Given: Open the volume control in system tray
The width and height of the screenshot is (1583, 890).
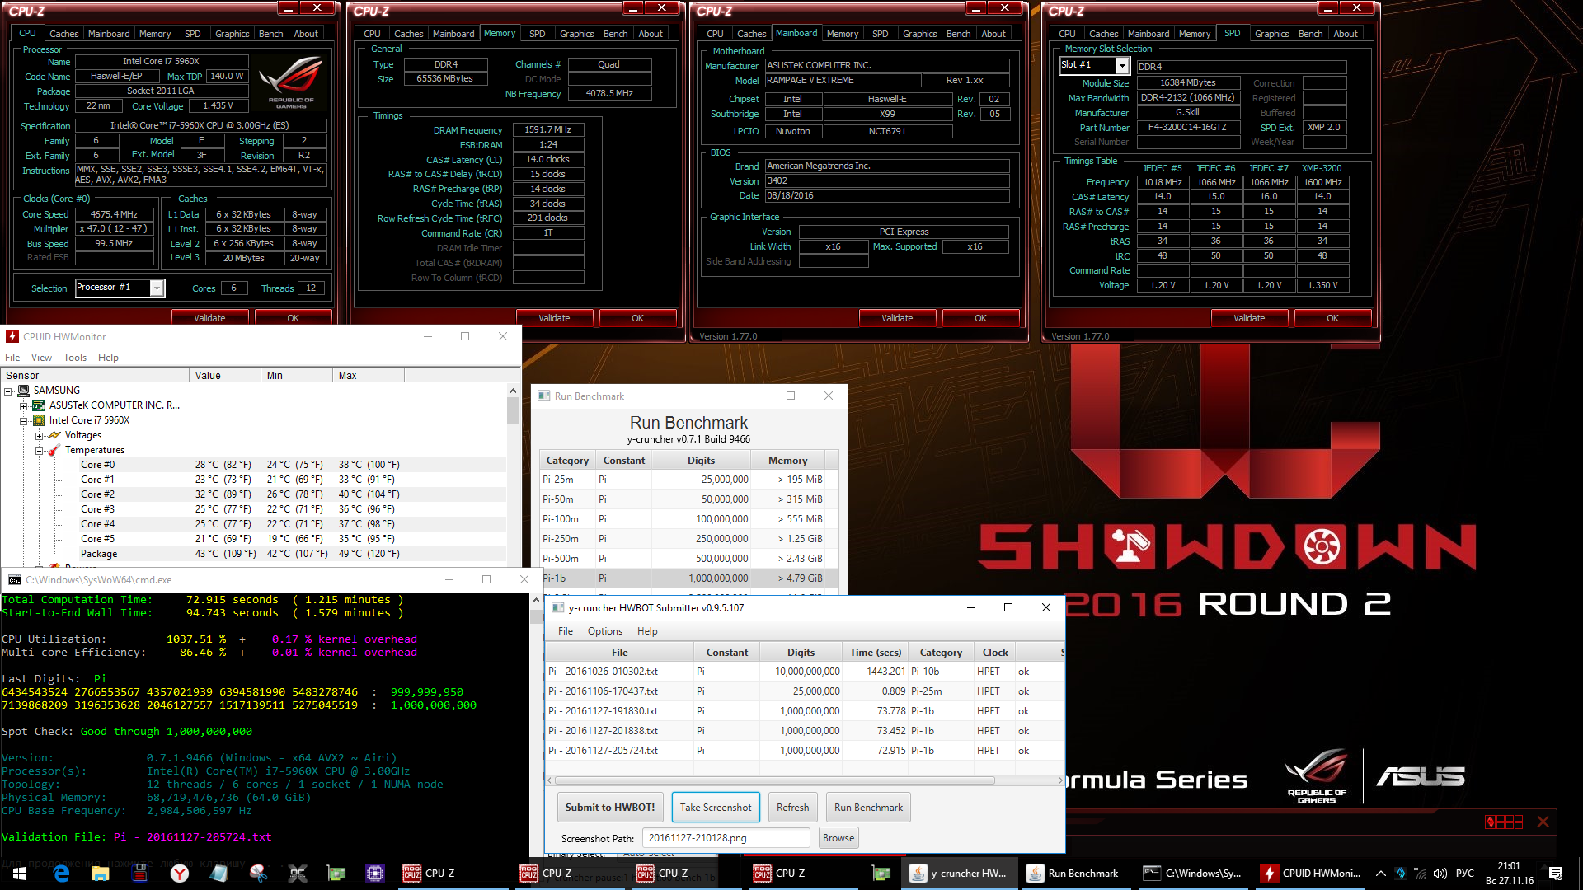Looking at the screenshot, I should [x=1440, y=874].
